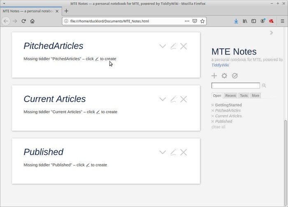Open the Downloads panel

coord(236,21)
